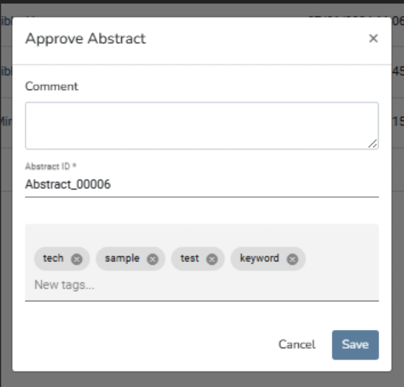Focus the Comment text area
404x387 pixels.
pos(202,126)
